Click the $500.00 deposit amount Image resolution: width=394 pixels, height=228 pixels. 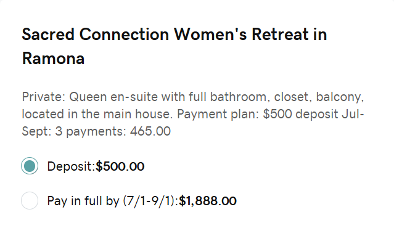[120, 166]
